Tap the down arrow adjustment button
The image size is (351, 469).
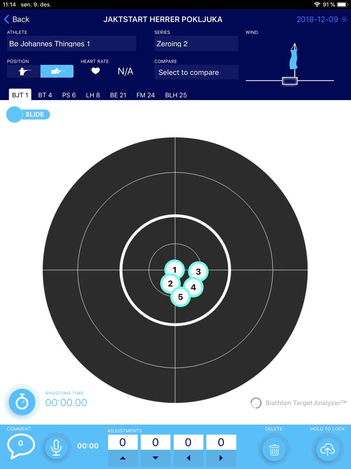155,458
